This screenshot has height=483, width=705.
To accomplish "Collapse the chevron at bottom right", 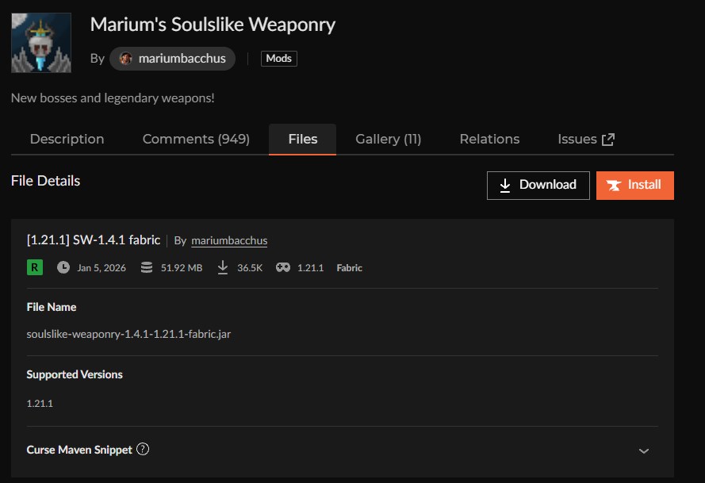I will point(643,450).
